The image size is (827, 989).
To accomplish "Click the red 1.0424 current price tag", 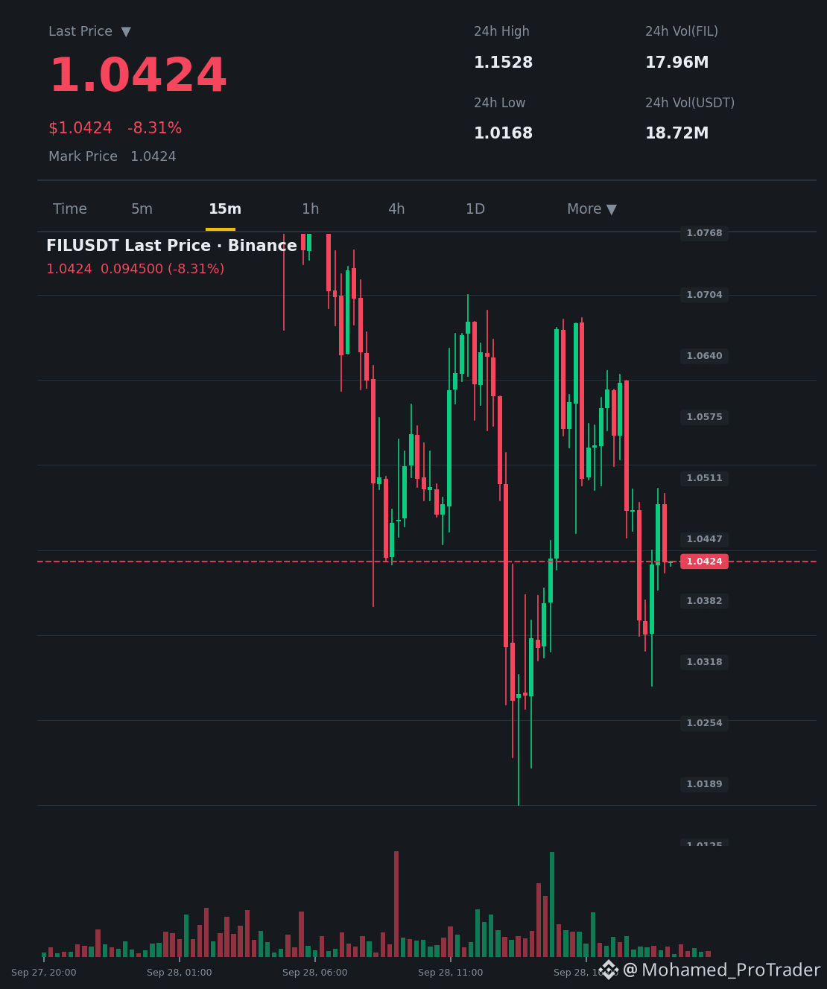I will click(704, 562).
